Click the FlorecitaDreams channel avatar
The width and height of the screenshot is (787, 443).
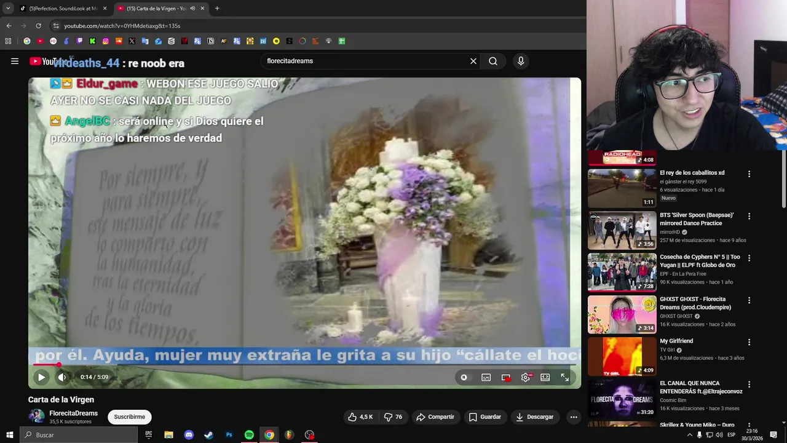(37, 417)
